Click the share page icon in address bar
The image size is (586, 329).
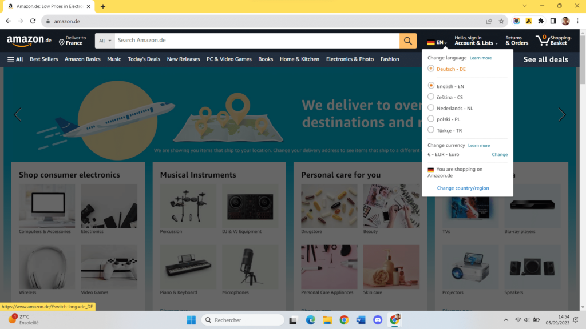point(489,21)
